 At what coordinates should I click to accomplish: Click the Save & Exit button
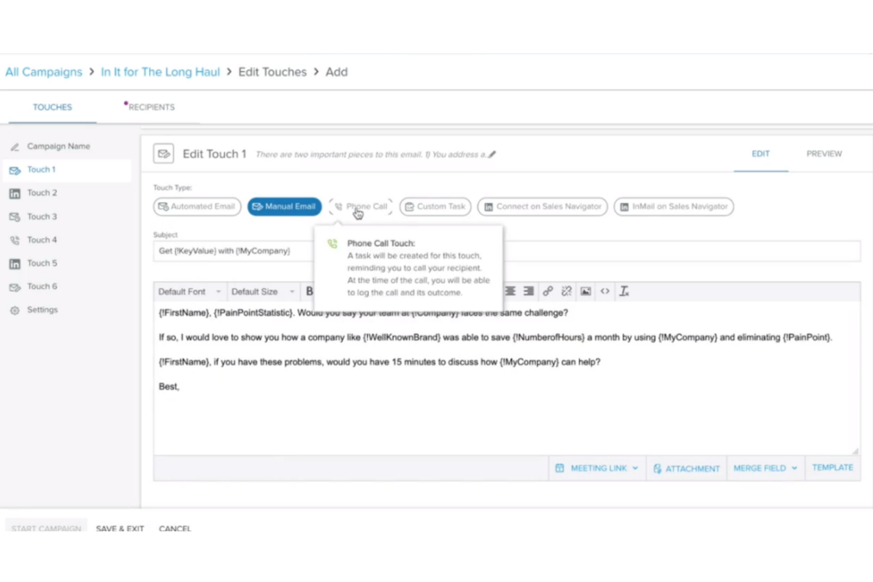(120, 528)
